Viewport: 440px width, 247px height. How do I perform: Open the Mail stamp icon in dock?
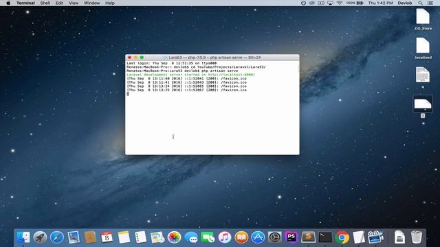point(74,237)
